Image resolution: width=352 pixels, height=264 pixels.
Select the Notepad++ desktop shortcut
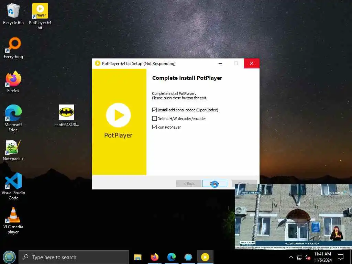click(13, 151)
